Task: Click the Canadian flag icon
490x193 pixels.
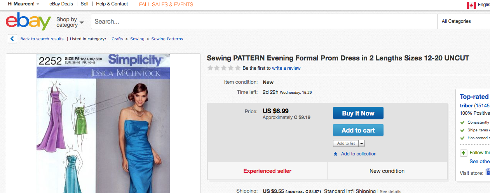Action: 471,5
